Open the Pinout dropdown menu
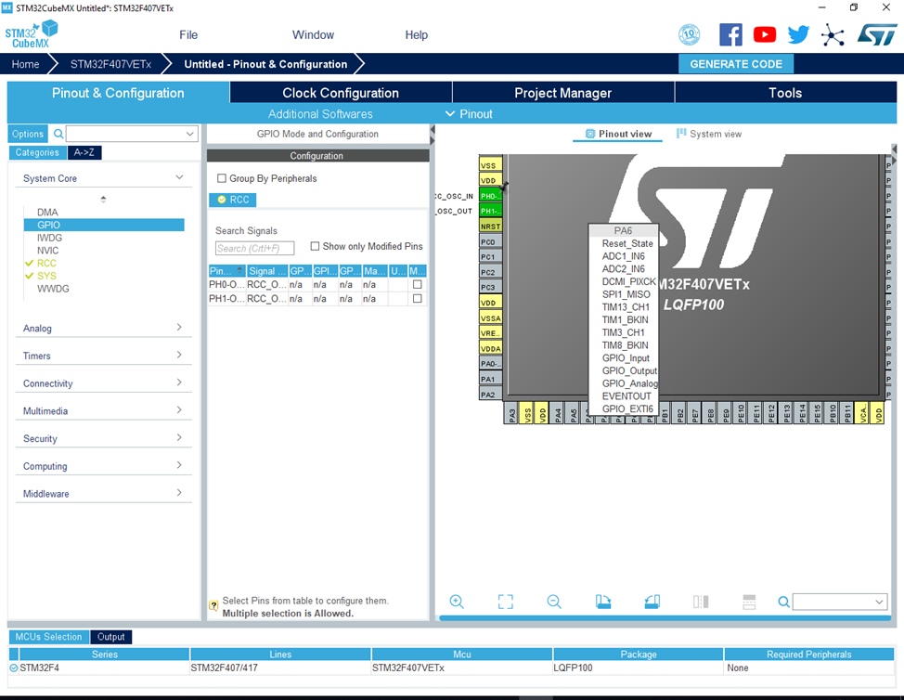 click(470, 114)
